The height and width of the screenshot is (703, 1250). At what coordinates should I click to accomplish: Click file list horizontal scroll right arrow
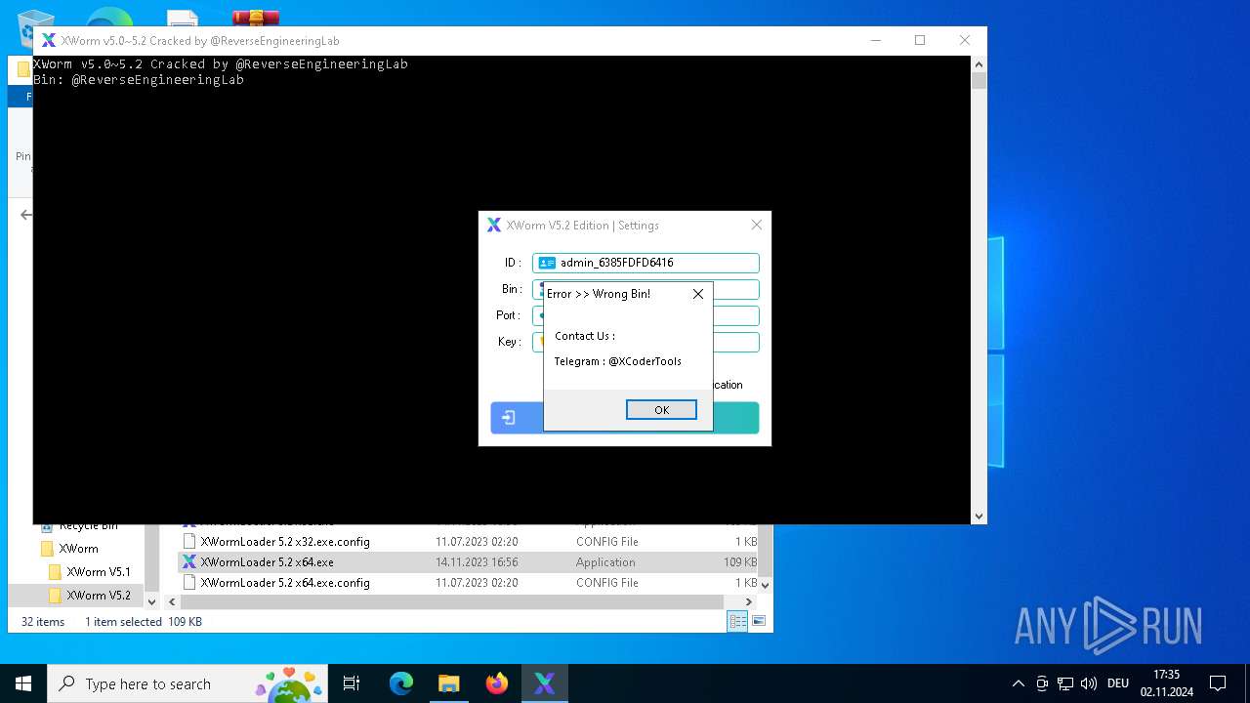[750, 601]
